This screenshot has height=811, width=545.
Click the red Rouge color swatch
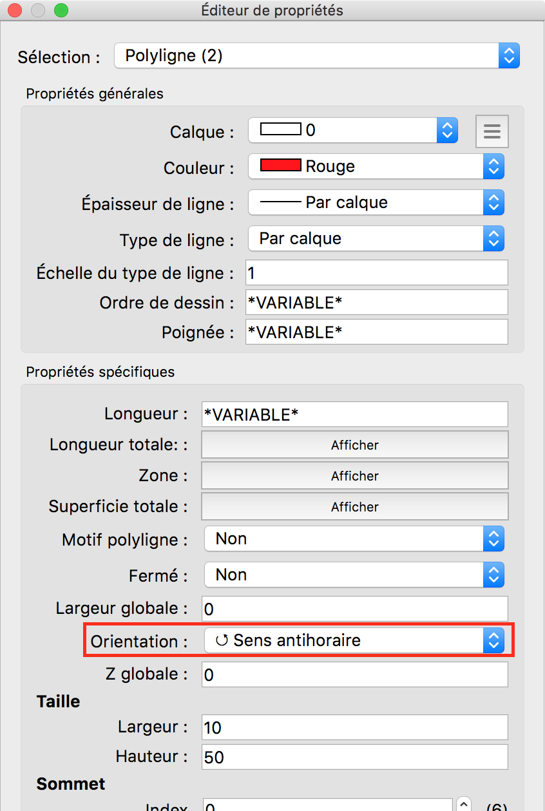(280, 166)
